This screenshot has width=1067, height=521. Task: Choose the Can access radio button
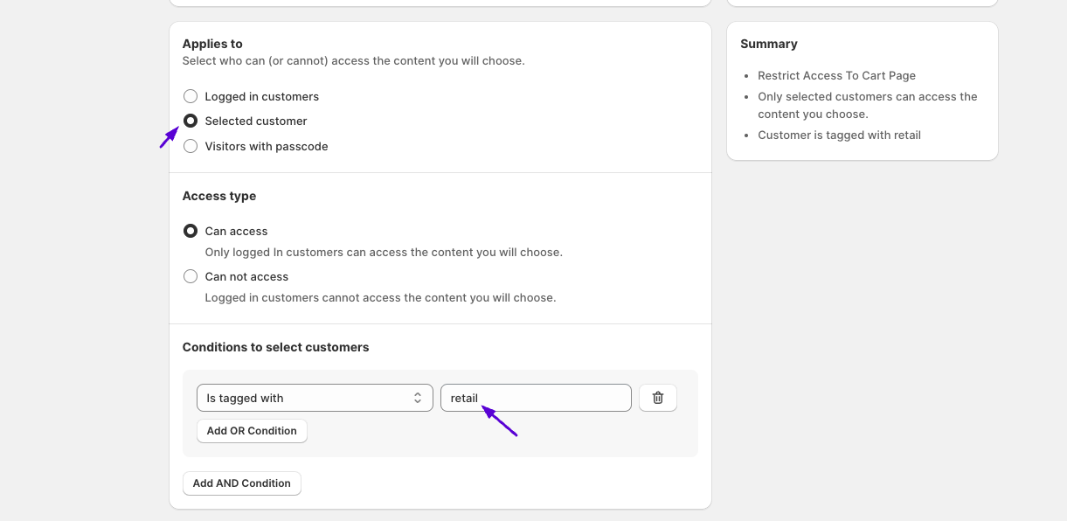tap(191, 231)
